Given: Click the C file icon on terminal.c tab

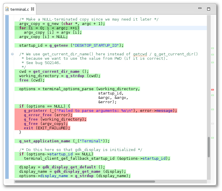Looking at the screenshot, I should pyautogui.click(x=7, y=9).
